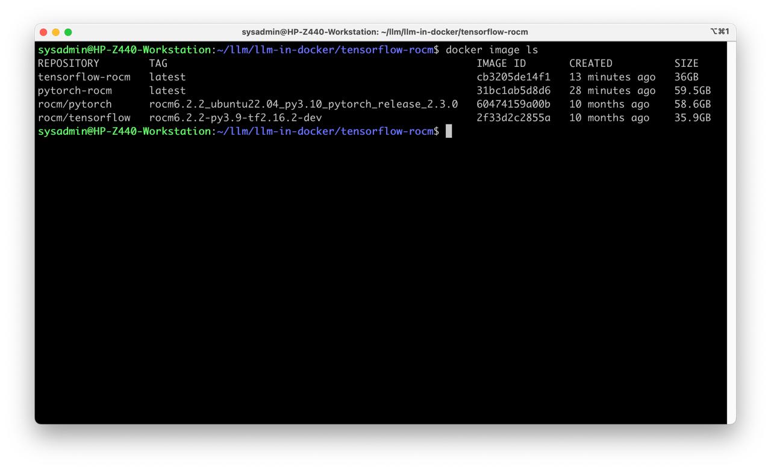Minimize the terminal with the yellow button
The image size is (771, 470).
[56, 32]
